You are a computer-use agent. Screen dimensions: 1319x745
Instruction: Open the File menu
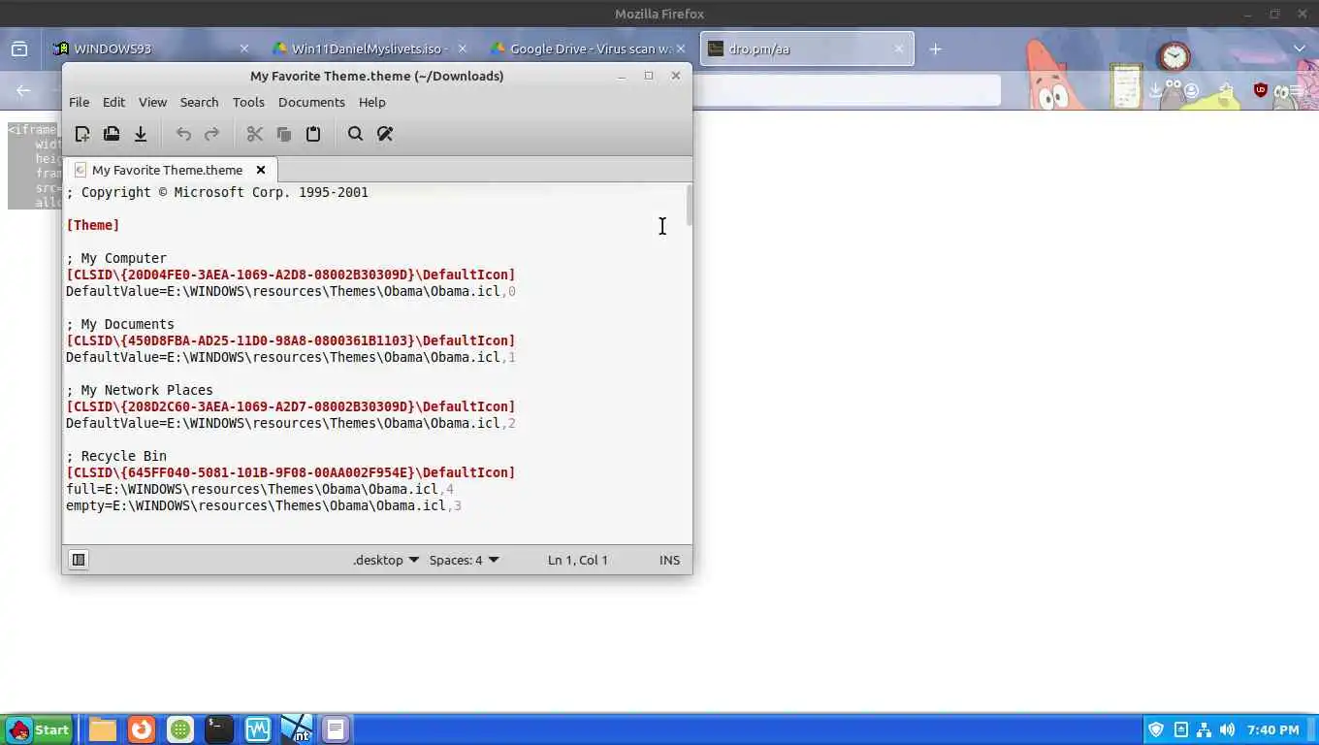coord(79,102)
